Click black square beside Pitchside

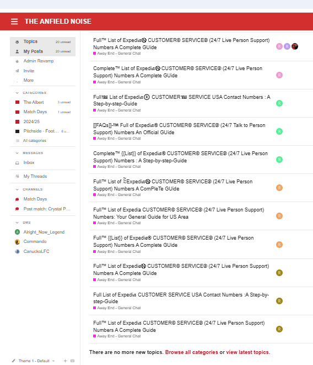(x=17, y=131)
